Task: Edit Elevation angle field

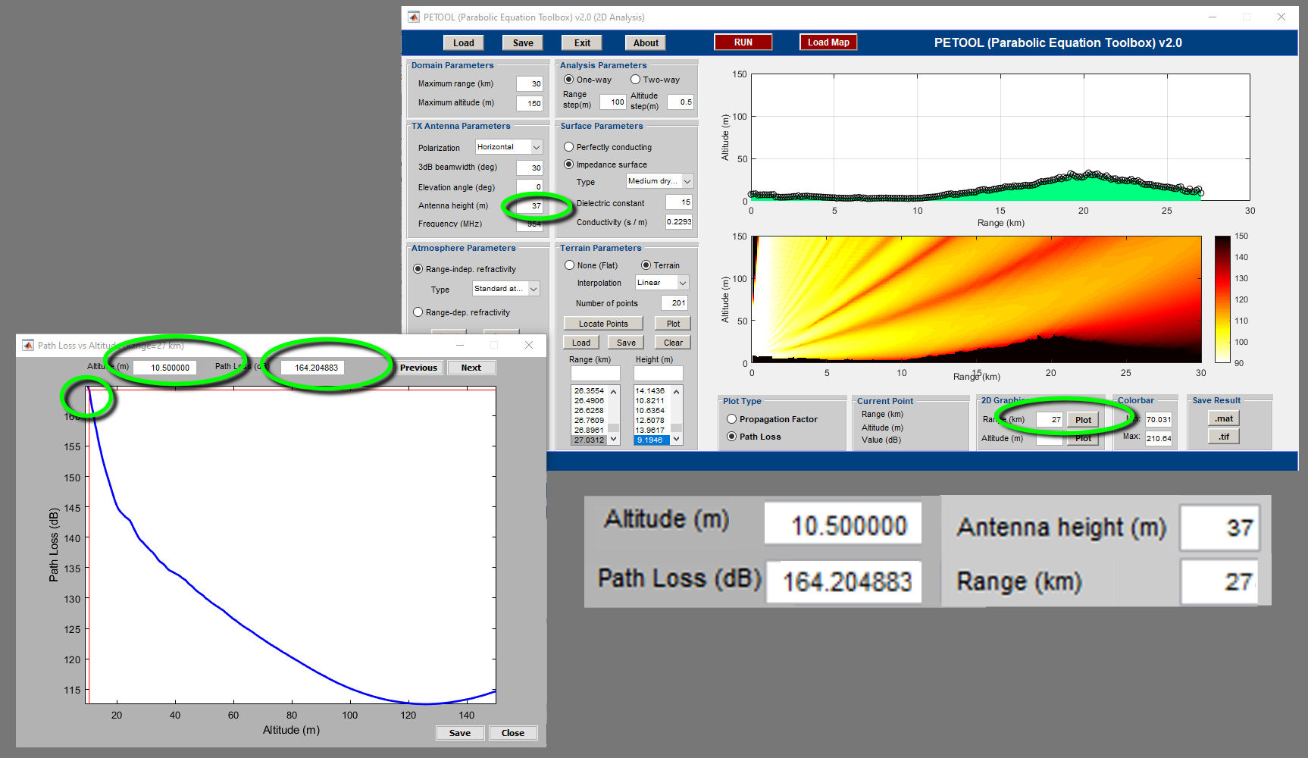Action: pos(530,186)
